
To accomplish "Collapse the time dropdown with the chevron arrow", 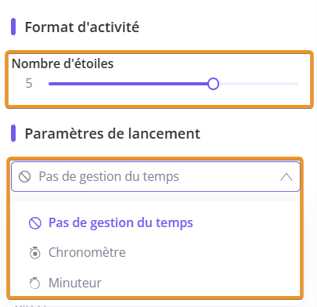I will tap(286, 177).
